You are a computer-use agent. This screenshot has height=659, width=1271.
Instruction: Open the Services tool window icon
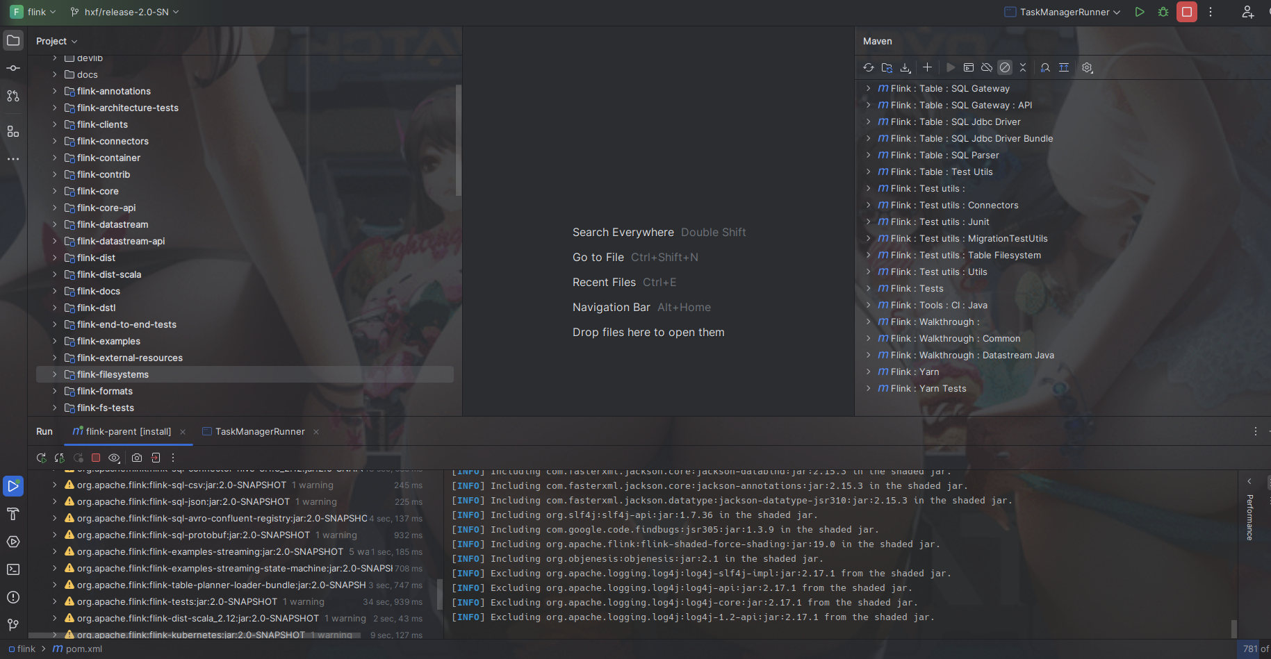(x=13, y=542)
